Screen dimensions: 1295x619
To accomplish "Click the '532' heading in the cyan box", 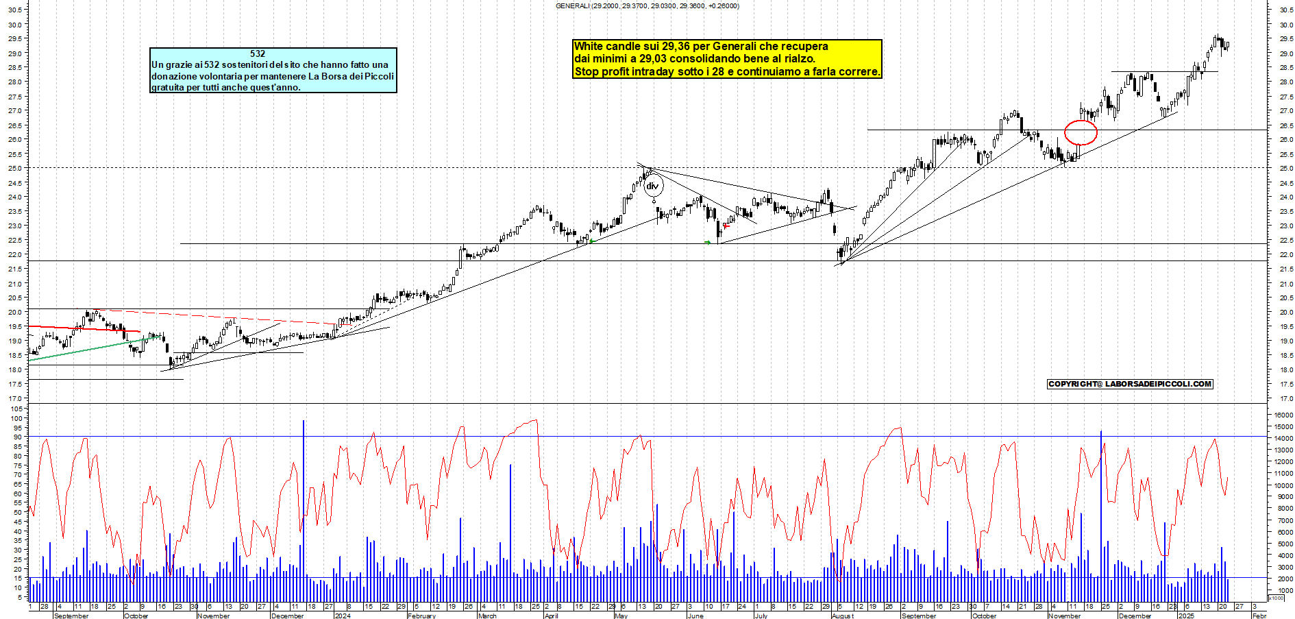I will 258,53.
